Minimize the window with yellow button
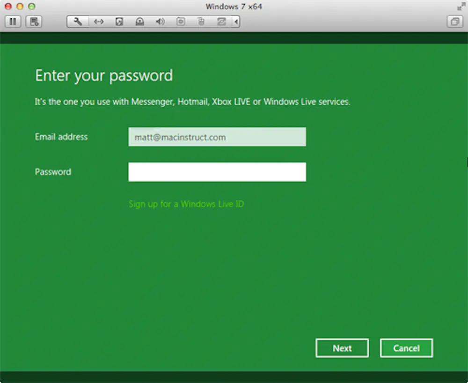Viewport: 468px width, 383px height. click(20, 7)
